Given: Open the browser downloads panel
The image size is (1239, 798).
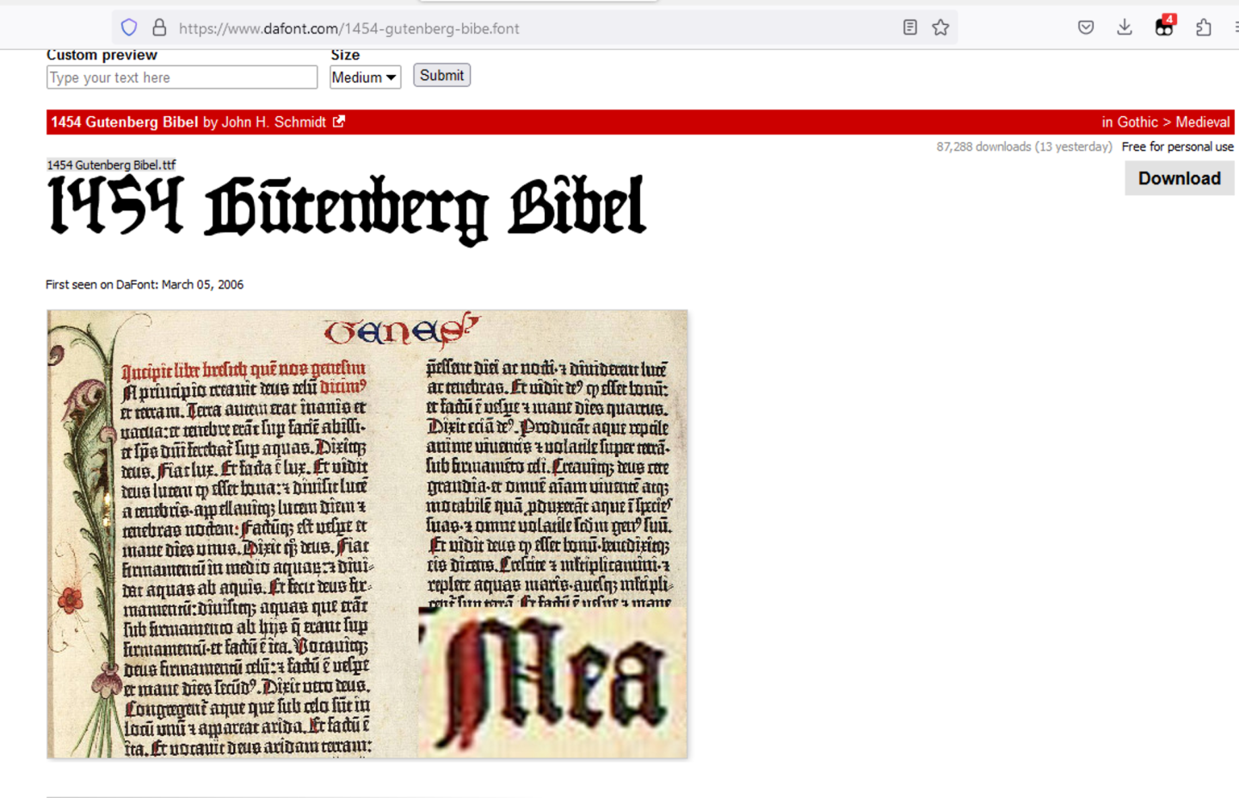Looking at the screenshot, I should point(1125,28).
